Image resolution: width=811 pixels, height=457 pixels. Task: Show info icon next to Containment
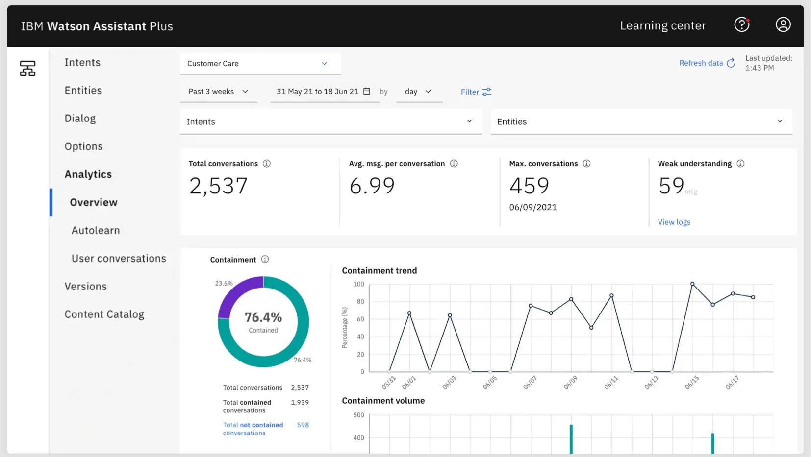point(265,259)
